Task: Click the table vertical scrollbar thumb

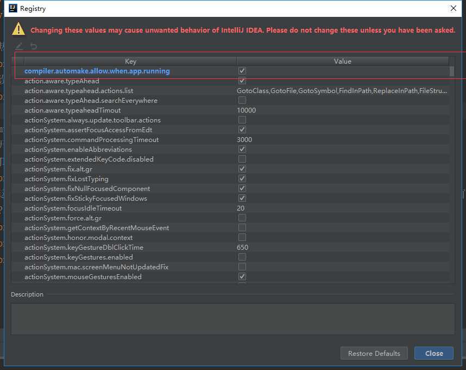Action: [x=452, y=71]
